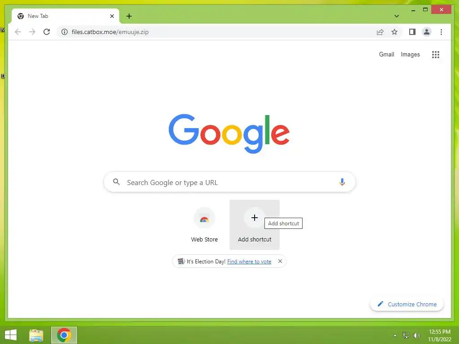Viewport: 459px width, 344px height.
Task: Click the taskbar clock and date
Action: [440, 335]
